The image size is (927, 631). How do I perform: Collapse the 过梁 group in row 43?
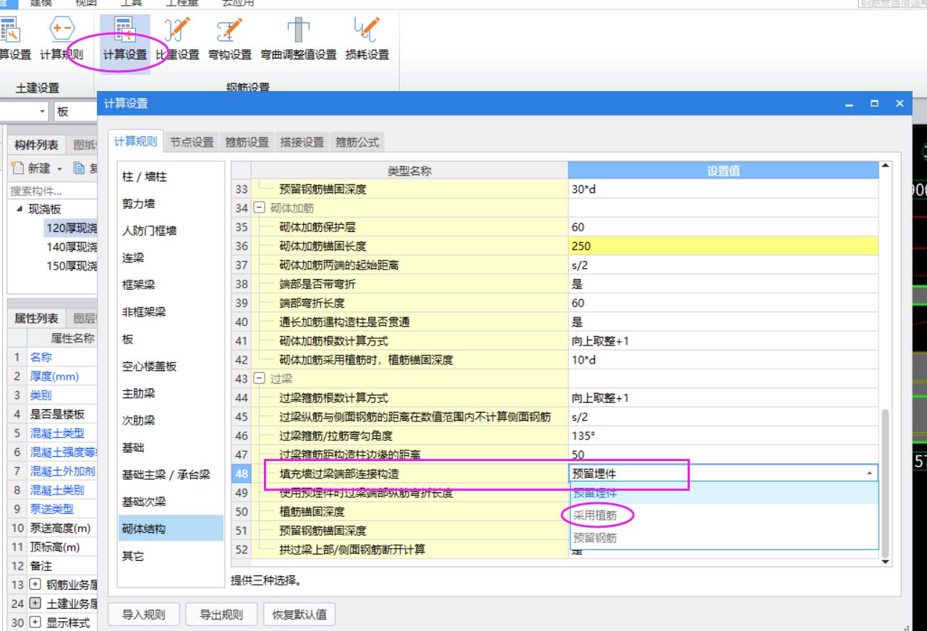260,379
